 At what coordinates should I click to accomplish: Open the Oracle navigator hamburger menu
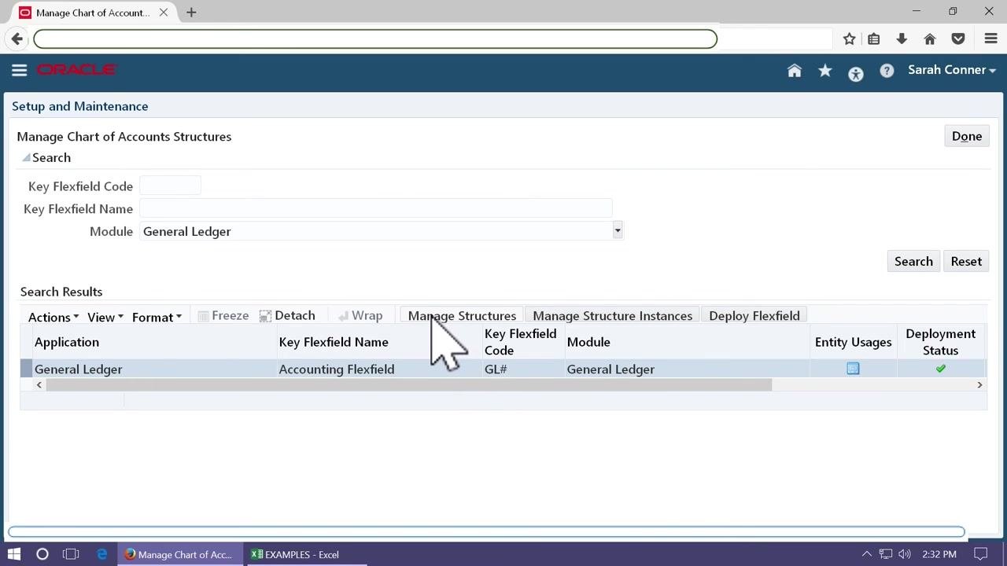click(x=19, y=70)
